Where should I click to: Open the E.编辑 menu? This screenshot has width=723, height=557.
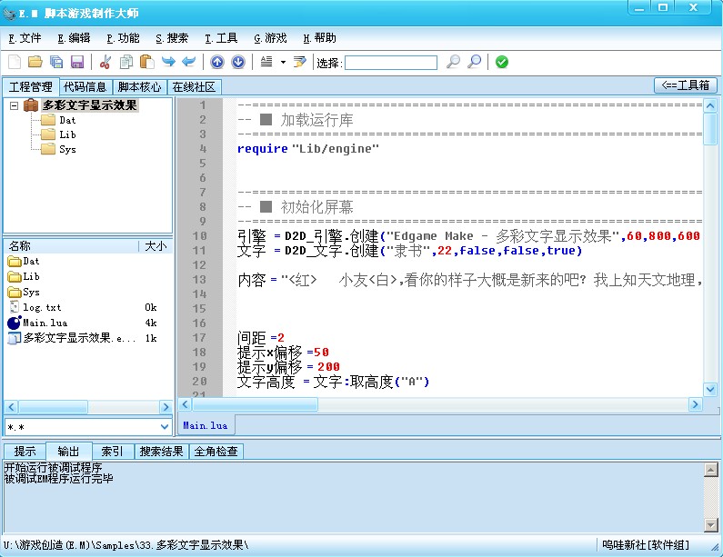(74, 38)
